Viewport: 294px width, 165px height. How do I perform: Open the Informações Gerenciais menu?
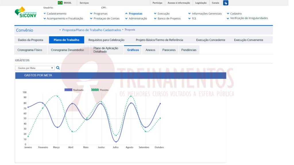point(206,13)
